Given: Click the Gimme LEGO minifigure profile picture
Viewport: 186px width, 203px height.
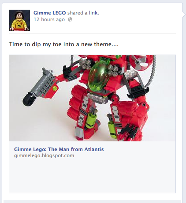Looking at the screenshot, I should coord(19,20).
